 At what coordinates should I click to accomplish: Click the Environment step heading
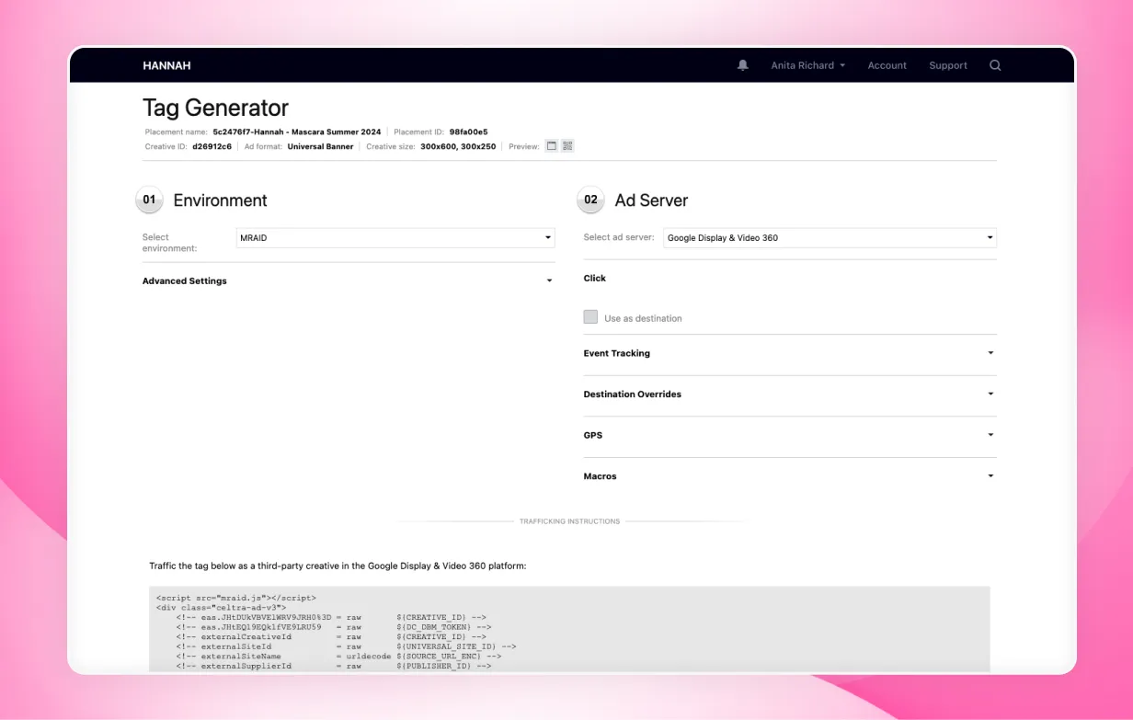(220, 200)
